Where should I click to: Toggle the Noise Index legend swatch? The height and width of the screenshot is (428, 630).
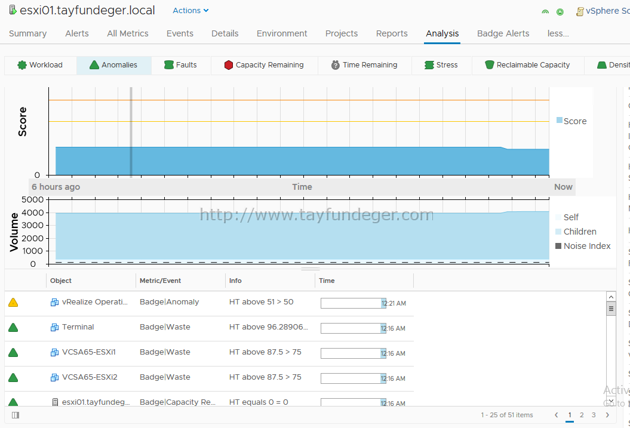[x=558, y=246]
